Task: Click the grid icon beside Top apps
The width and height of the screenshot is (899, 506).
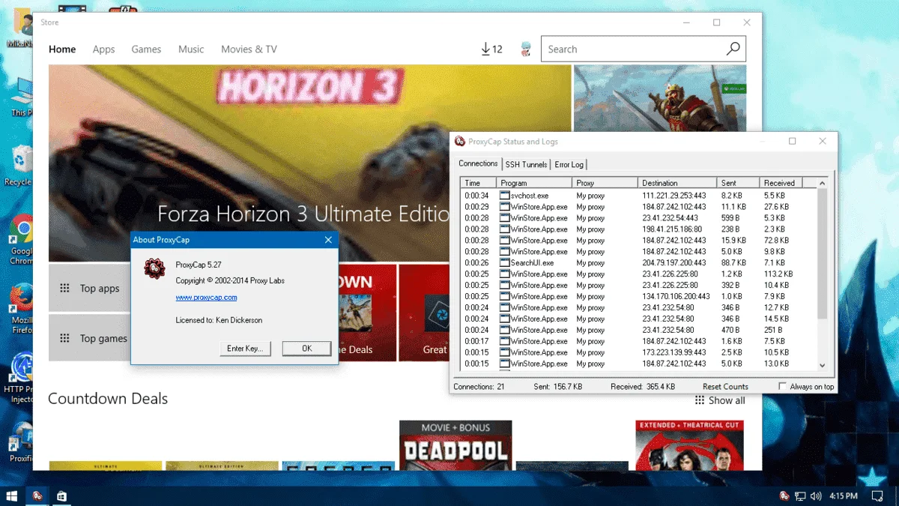Action: click(65, 288)
